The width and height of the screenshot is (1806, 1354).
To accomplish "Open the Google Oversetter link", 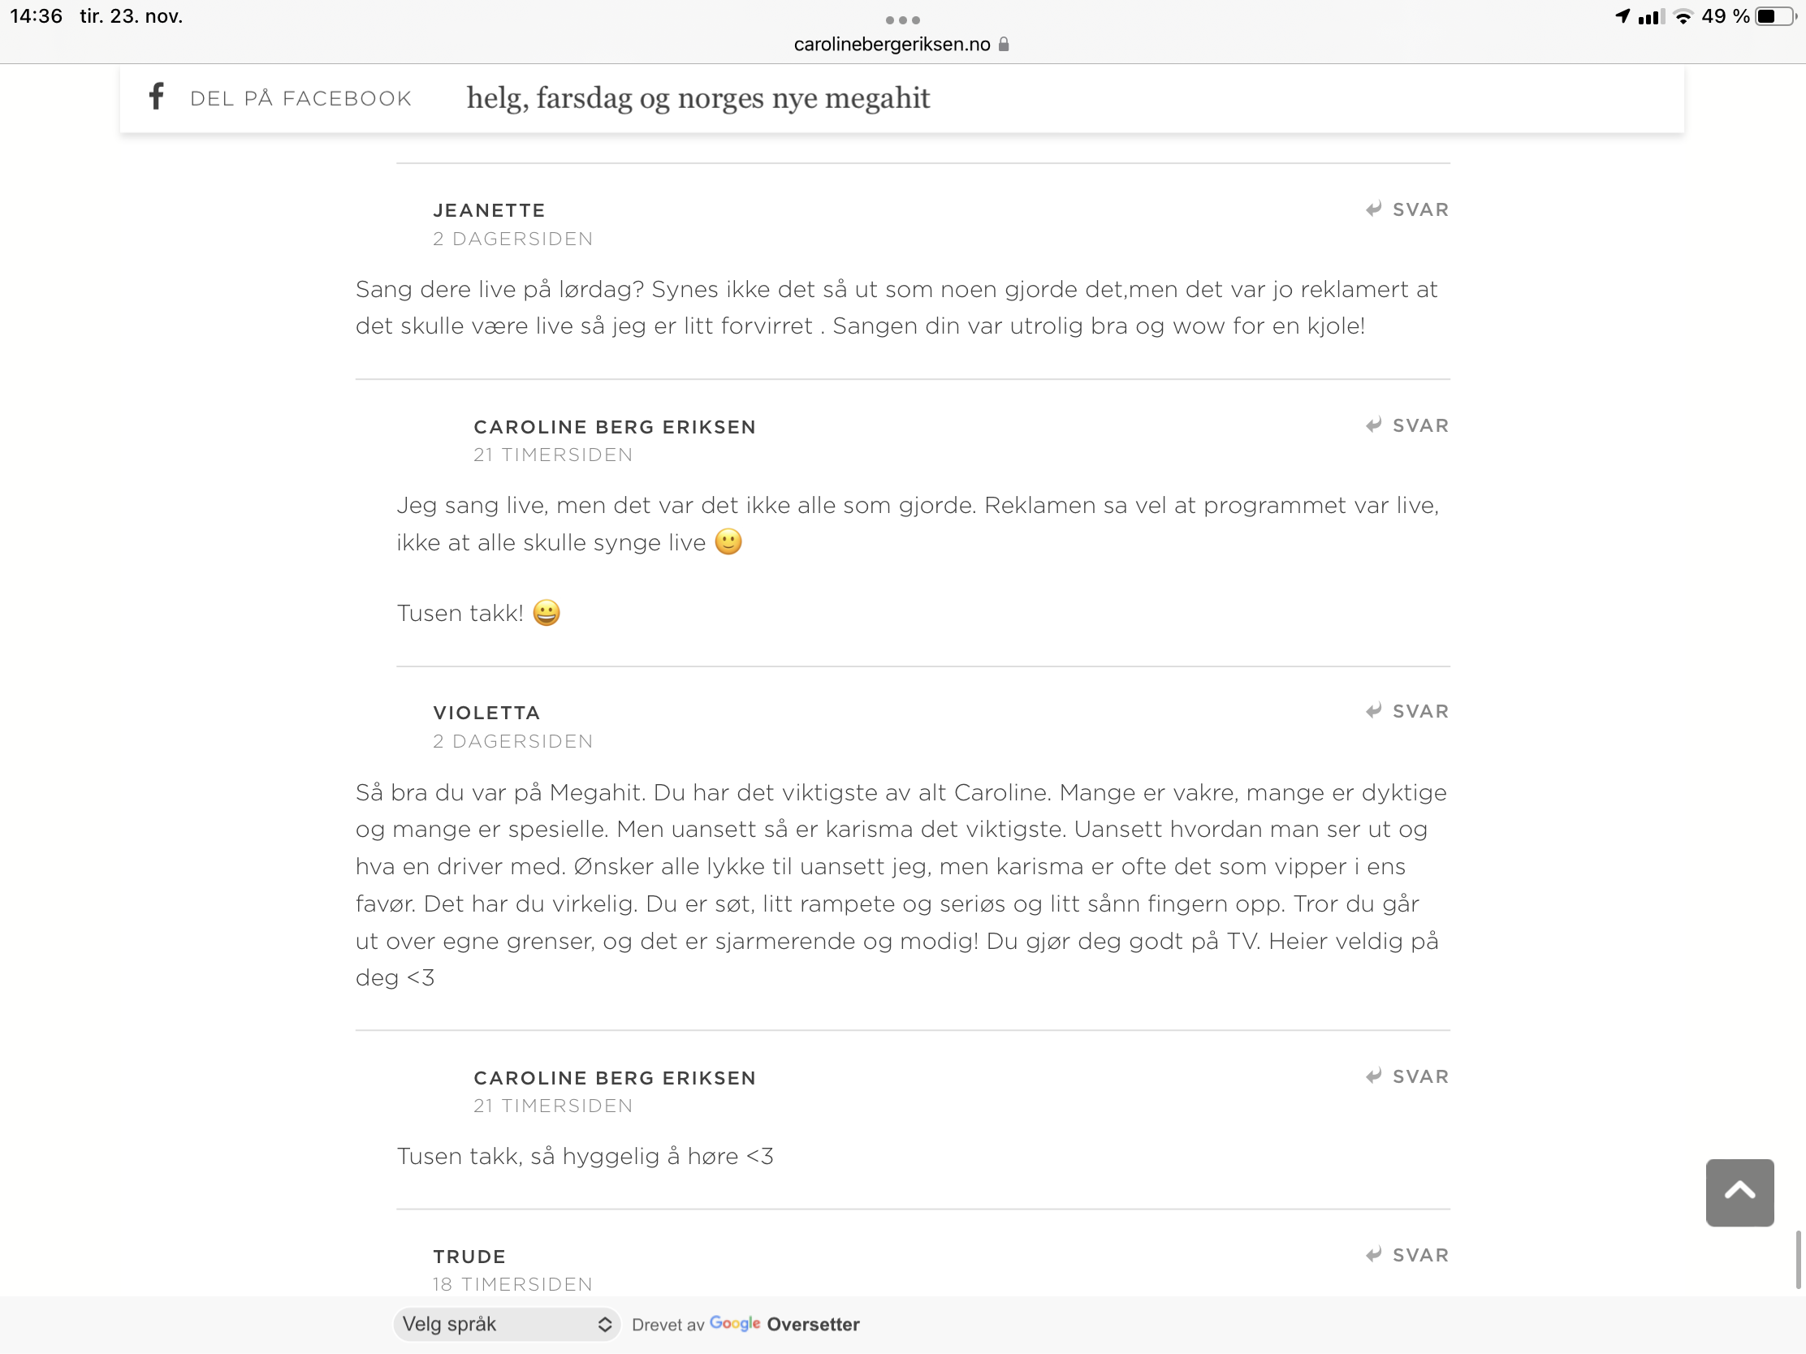I will 784,1324.
